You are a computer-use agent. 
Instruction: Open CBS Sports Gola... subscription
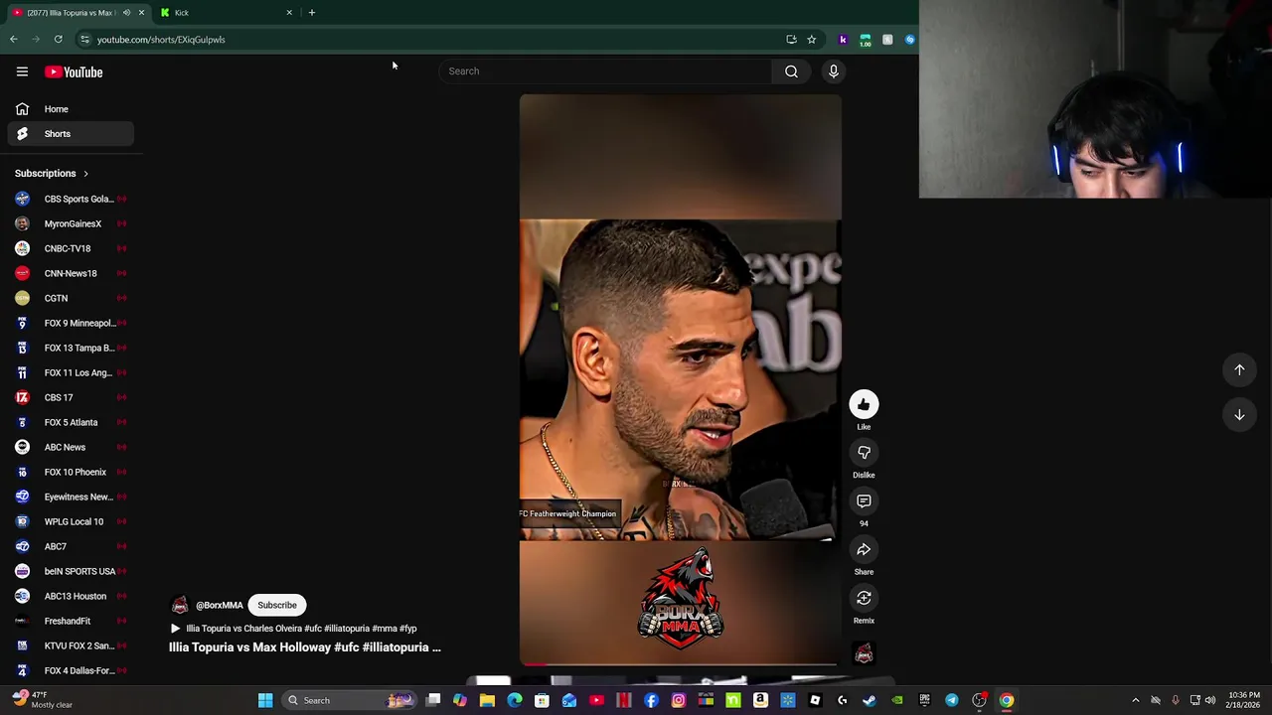71,199
